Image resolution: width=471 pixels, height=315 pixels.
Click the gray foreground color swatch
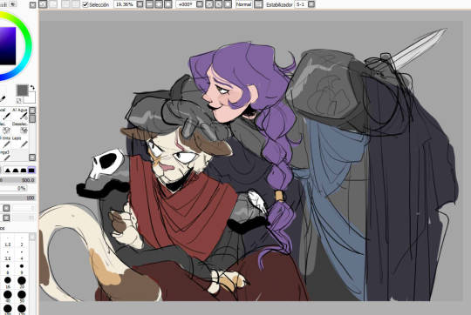coord(22,90)
